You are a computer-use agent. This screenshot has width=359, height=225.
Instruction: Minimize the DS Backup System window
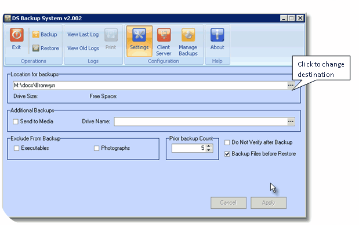[x=284, y=19]
